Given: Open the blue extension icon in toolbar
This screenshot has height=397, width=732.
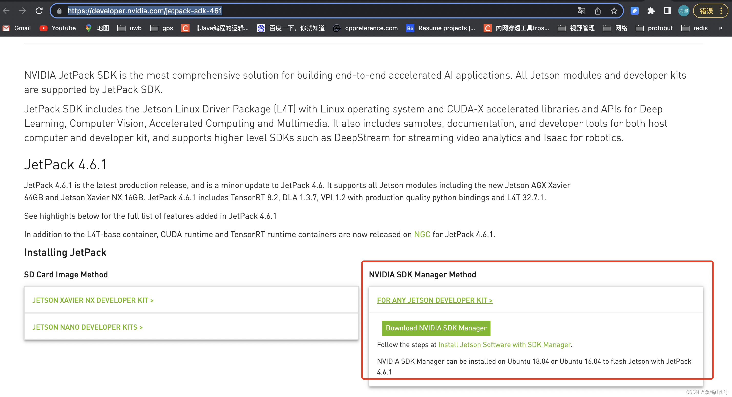Looking at the screenshot, I should 634,11.
